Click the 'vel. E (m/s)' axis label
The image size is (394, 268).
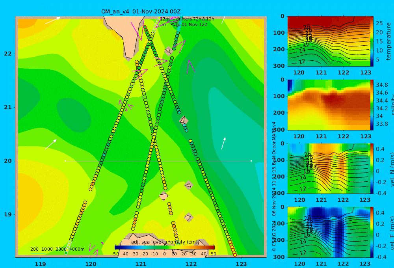click(392, 233)
